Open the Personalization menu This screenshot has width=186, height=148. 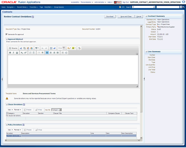(87, 2)
